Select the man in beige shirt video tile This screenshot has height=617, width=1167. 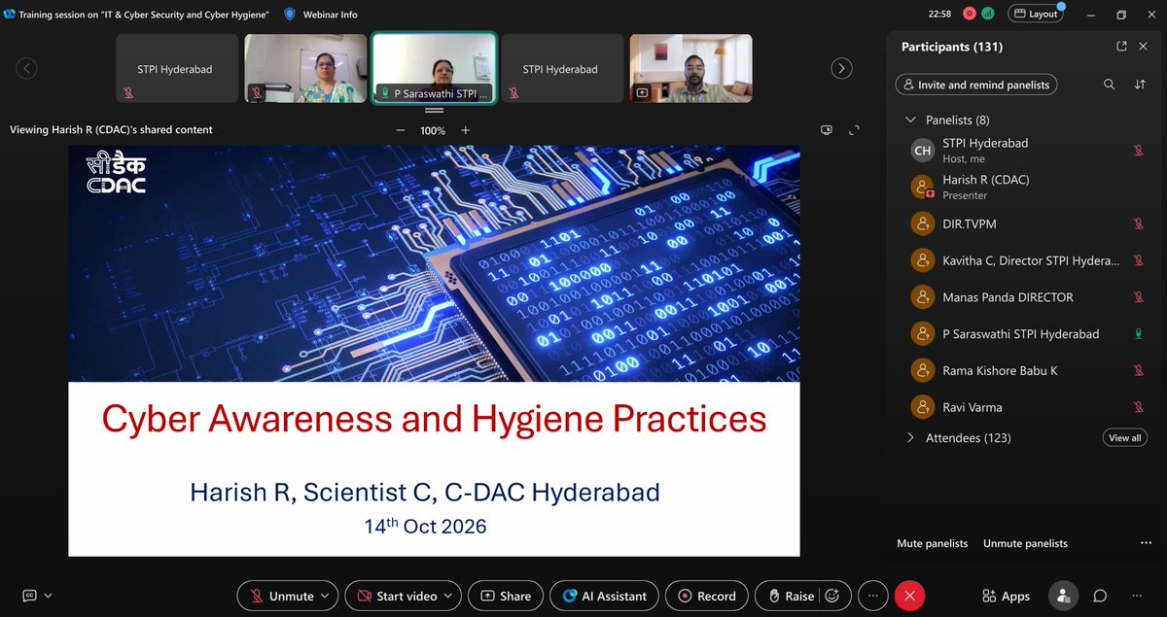click(x=690, y=68)
